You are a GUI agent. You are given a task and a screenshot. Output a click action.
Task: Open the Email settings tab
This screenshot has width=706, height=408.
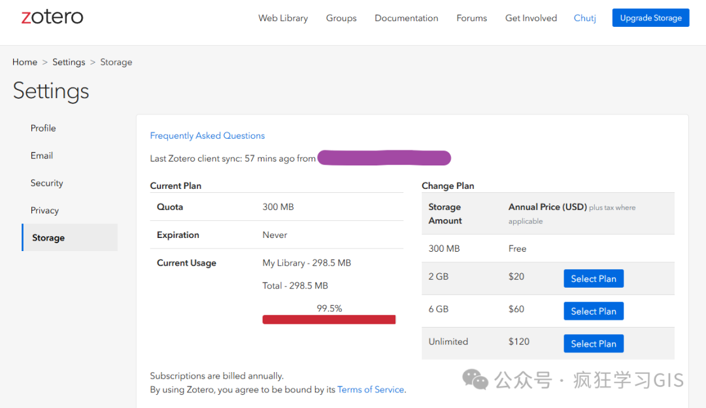41,156
